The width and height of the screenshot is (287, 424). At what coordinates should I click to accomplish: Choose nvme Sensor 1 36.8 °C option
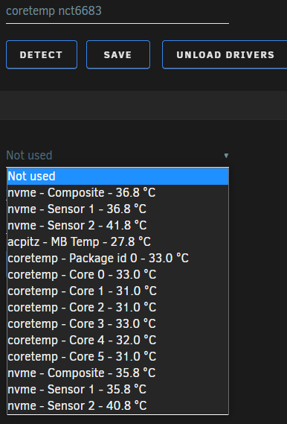click(x=118, y=209)
